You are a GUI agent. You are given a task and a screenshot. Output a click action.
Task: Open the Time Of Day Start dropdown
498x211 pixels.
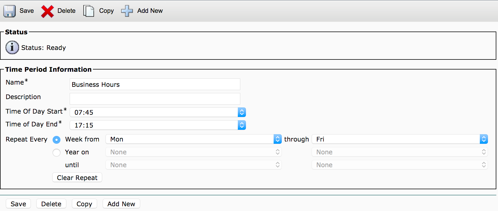pyautogui.click(x=158, y=112)
